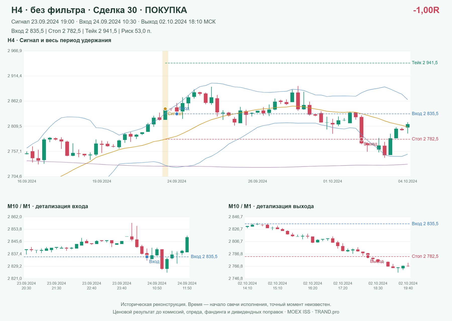Click the 01.10.2024 date on H4 axis
452x321 pixels.
pos(333,181)
